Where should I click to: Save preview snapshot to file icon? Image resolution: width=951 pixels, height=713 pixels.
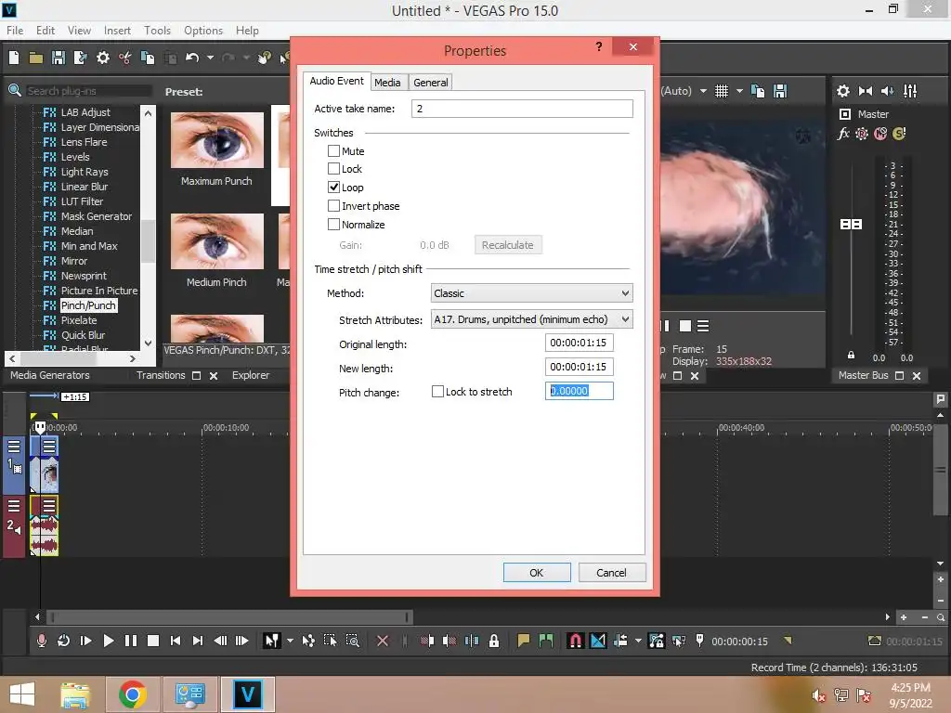(780, 91)
